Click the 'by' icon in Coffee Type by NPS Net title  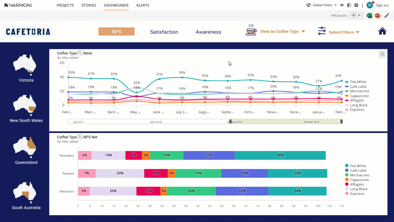click(x=80, y=137)
